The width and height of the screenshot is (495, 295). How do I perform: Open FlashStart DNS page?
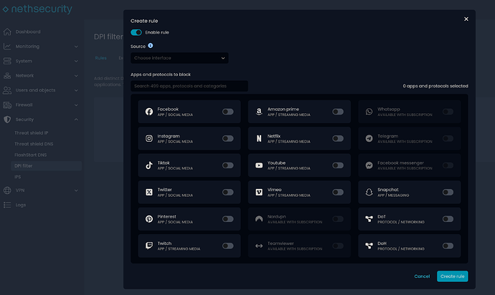click(x=30, y=155)
